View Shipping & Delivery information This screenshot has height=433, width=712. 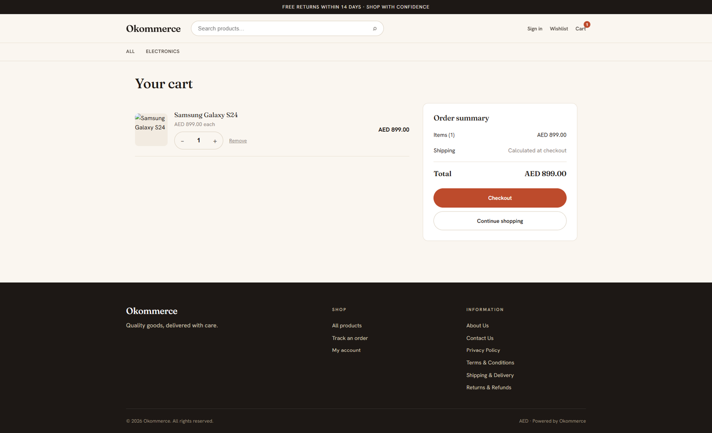click(x=490, y=375)
